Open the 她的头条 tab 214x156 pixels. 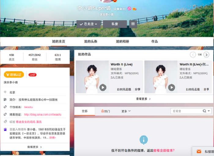tap(90, 41)
